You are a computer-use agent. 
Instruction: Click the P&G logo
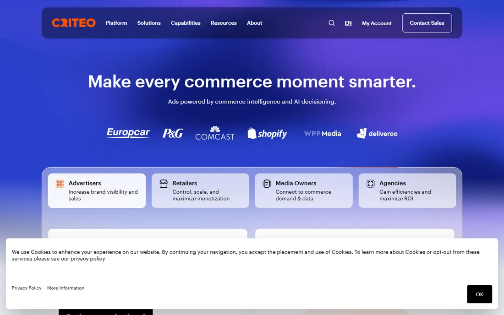point(173,133)
